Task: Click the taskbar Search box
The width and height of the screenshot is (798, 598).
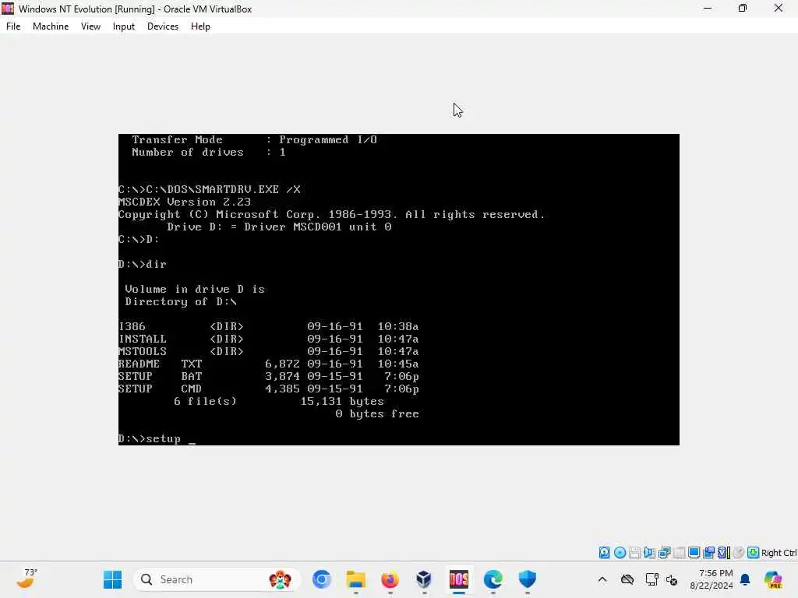Action: point(216,579)
